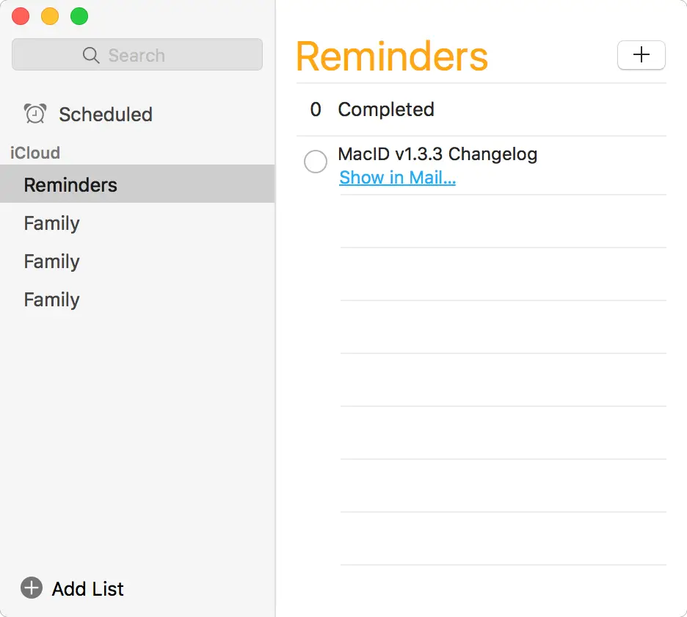Viewport: 687px width, 617px height.
Task: Maximize the window with green button
Action: [79, 16]
